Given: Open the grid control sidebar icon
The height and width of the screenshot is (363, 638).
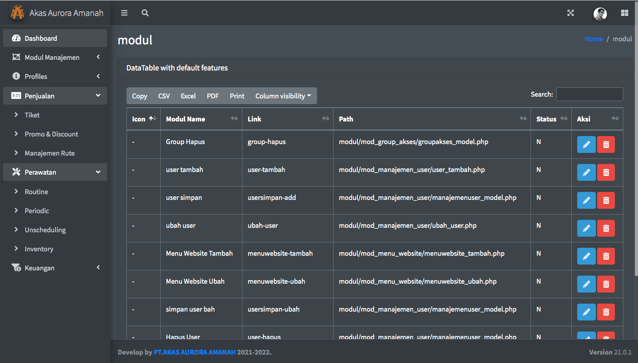Looking at the screenshot, I should (x=624, y=13).
